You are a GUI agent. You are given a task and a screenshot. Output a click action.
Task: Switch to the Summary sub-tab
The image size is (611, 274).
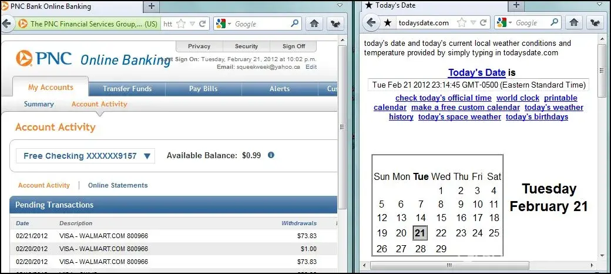(39, 104)
